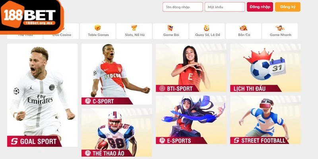Open the GOAL SPORT tile
The image size is (318, 159).
click(42, 95)
